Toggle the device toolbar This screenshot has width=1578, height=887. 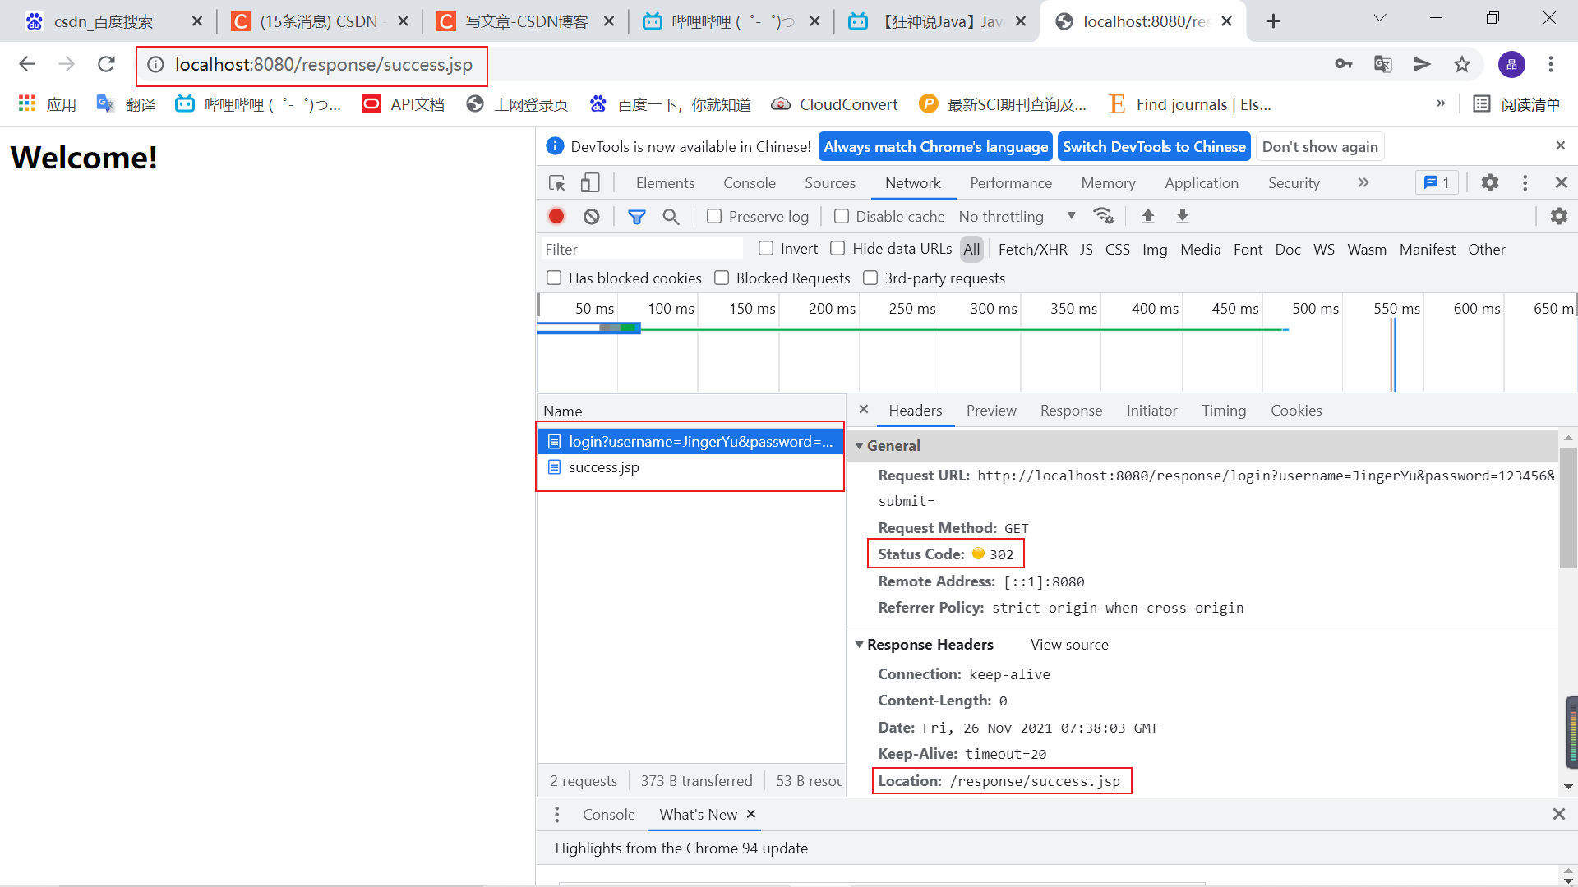[589, 182]
